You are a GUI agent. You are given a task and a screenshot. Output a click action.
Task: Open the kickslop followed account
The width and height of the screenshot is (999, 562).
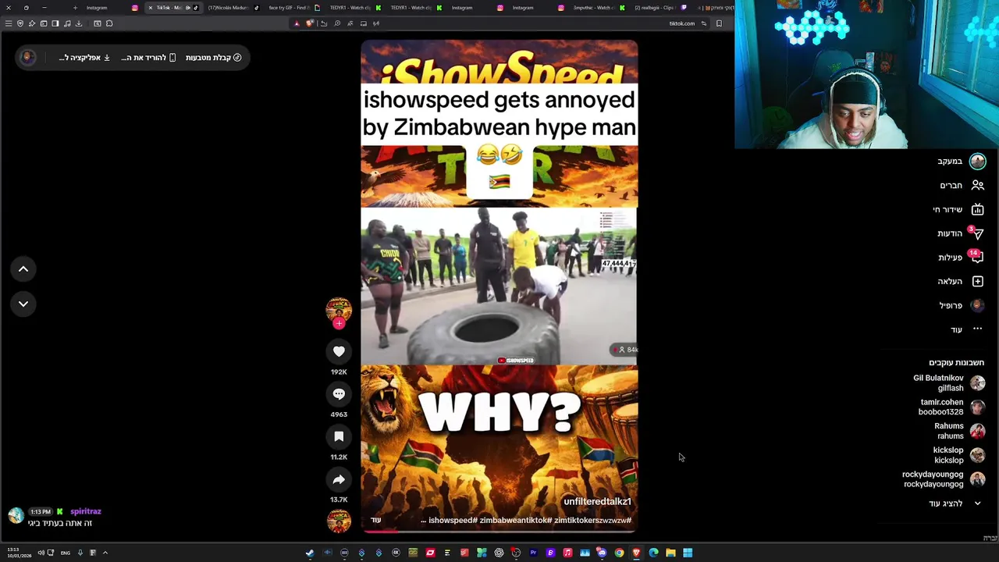point(958,455)
